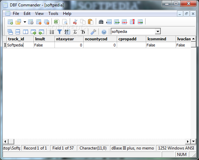Click the document icon in menu bar
The height and width of the screenshot is (160, 199).
(8, 13)
